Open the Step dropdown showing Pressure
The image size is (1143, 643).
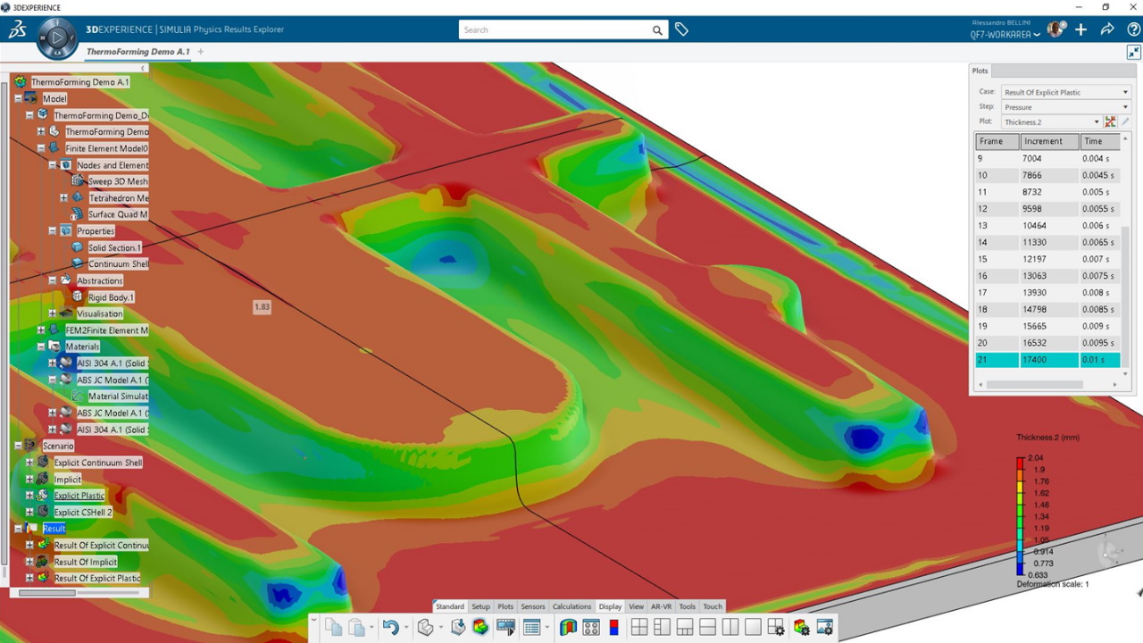[1065, 107]
